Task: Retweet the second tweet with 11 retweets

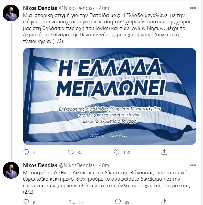Action: click(x=72, y=202)
